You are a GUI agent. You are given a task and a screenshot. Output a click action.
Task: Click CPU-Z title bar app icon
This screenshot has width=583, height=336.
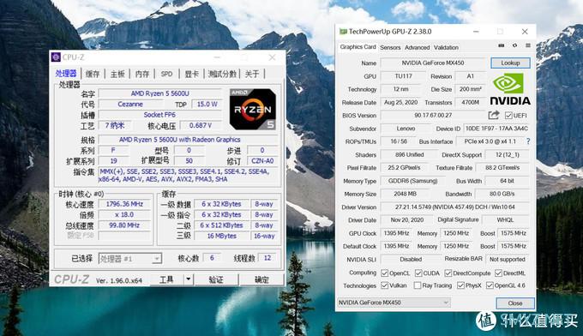(56, 57)
